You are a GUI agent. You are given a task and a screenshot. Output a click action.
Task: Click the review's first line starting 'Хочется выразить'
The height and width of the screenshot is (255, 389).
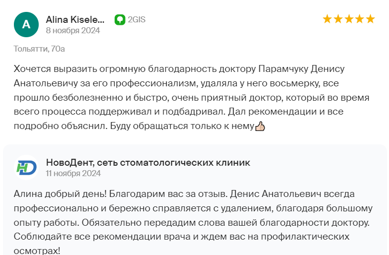point(179,69)
